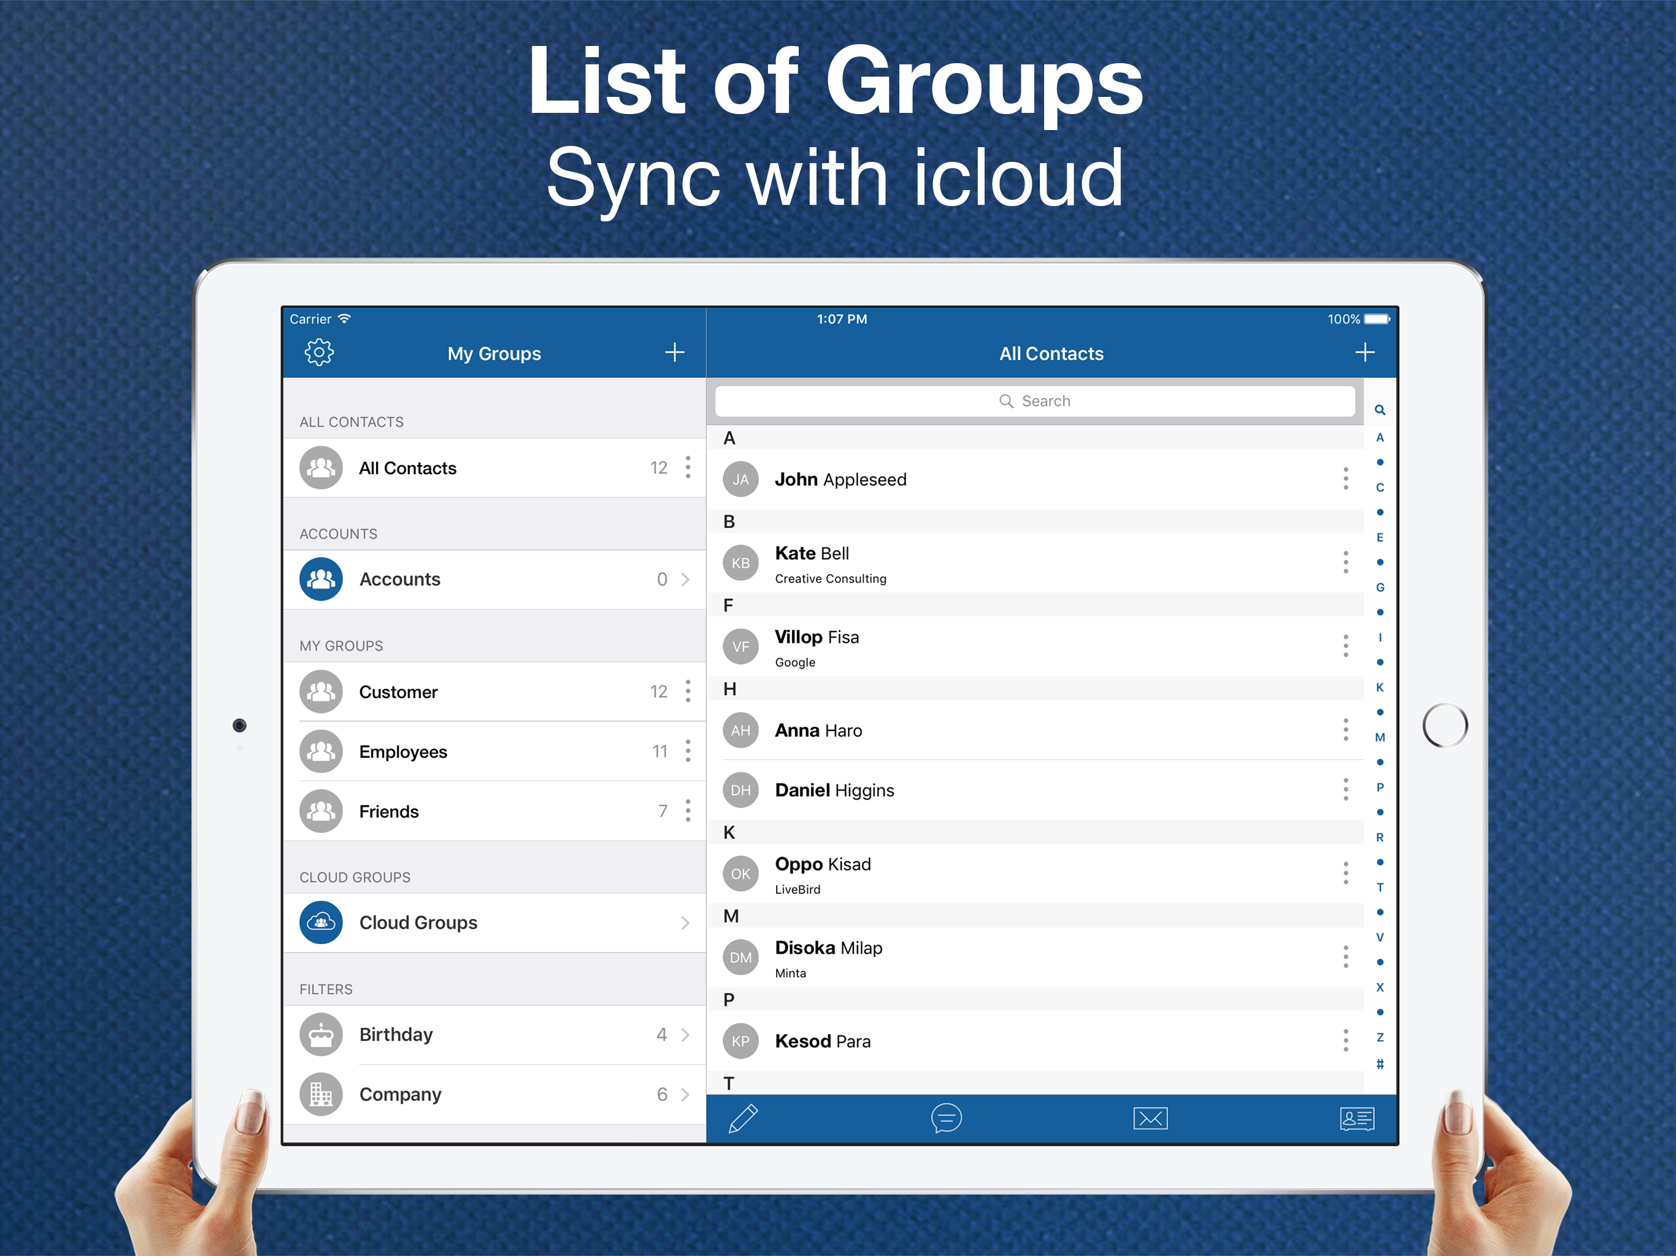Expand the Cloud Groups row chevron
Viewport: 1676px width, 1256px height.
[684, 923]
